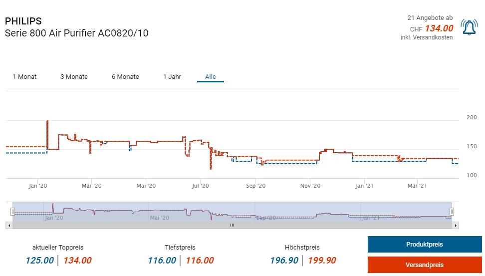Click the Jan '21 axis label

[x=364, y=186]
